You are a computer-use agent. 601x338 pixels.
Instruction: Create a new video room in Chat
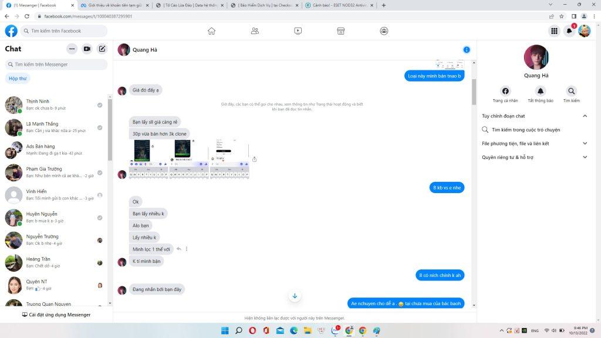tap(87, 49)
